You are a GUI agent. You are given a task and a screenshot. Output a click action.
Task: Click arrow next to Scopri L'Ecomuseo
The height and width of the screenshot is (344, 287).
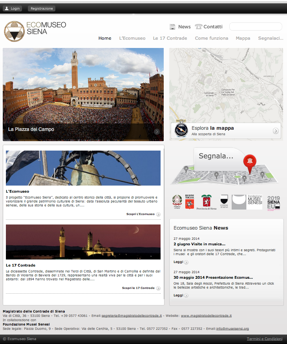click(x=158, y=214)
